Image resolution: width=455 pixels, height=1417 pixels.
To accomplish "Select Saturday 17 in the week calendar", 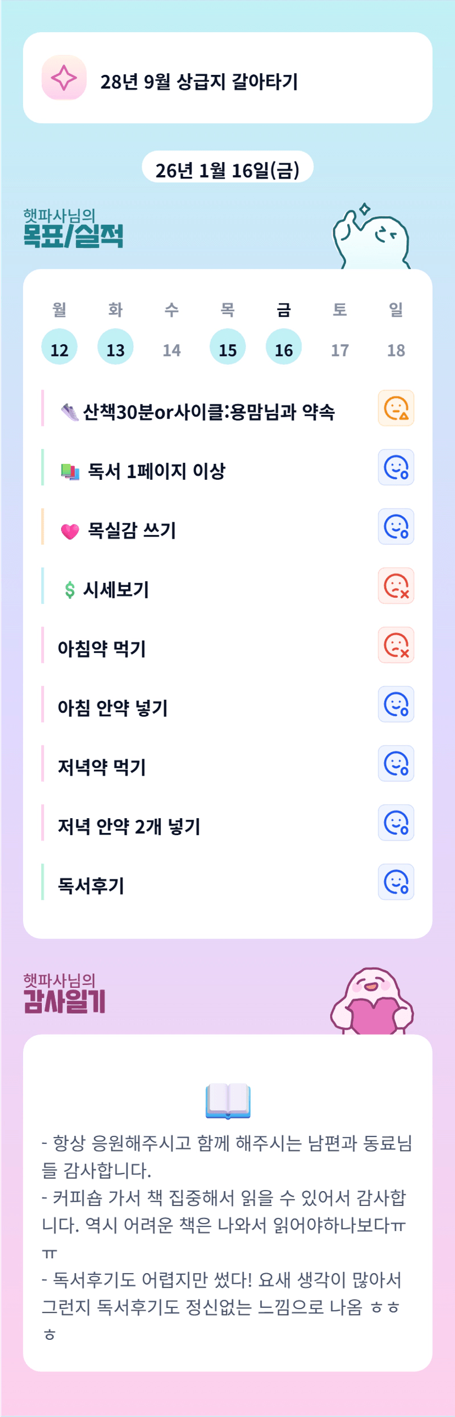I will tap(340, 349).
